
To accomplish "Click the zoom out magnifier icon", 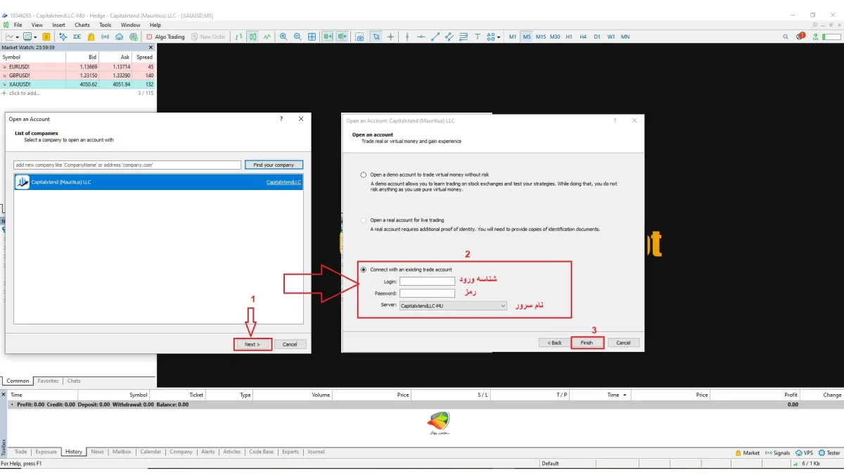I will 298,37.
